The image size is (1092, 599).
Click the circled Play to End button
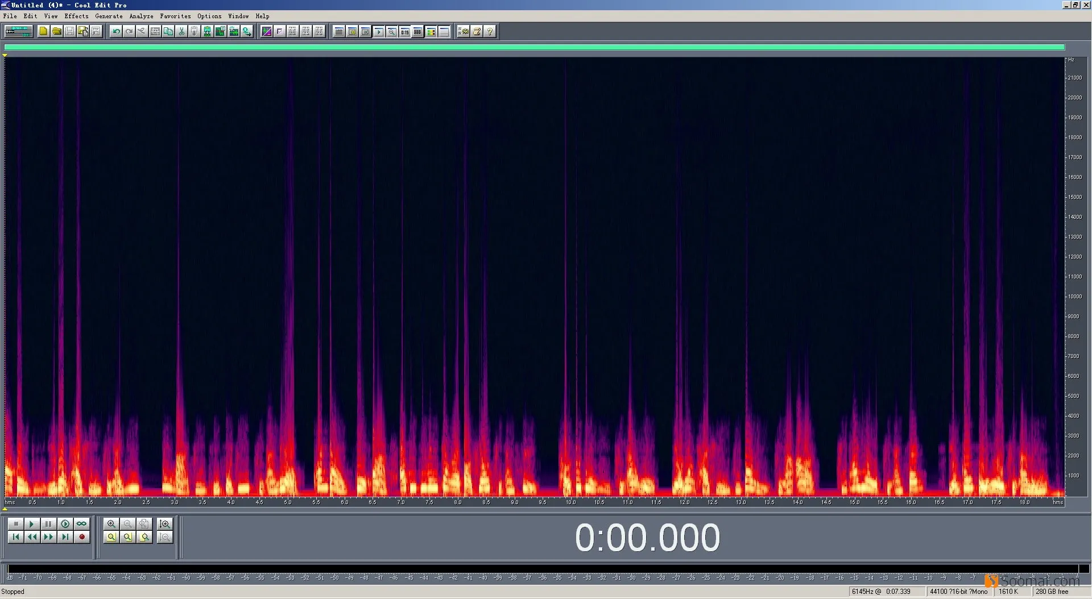[x=65, y=523]
